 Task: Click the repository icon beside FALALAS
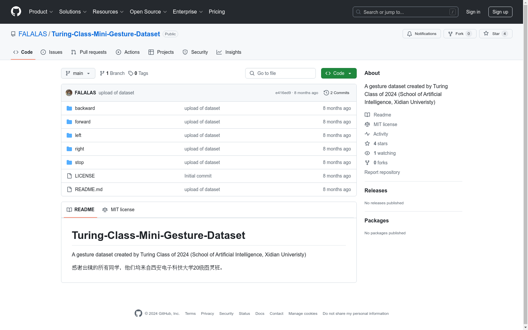pyautogui.click(x=13, y=34)
